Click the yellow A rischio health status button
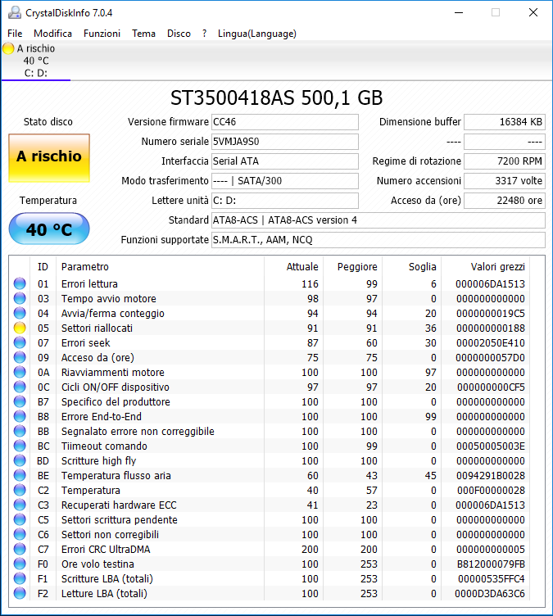Screen dimensions: 553x616 [49, 158]
